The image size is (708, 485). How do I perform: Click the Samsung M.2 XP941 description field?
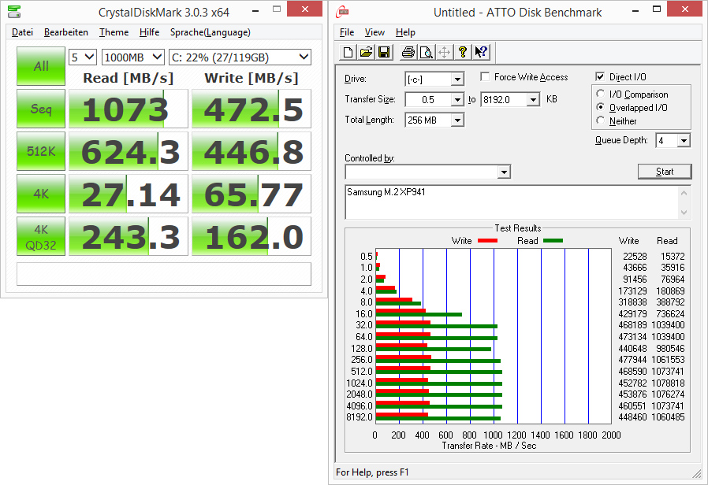[512, 202]
